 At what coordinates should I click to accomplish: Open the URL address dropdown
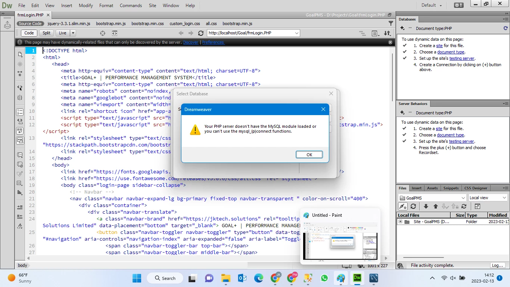pos(297,33)
